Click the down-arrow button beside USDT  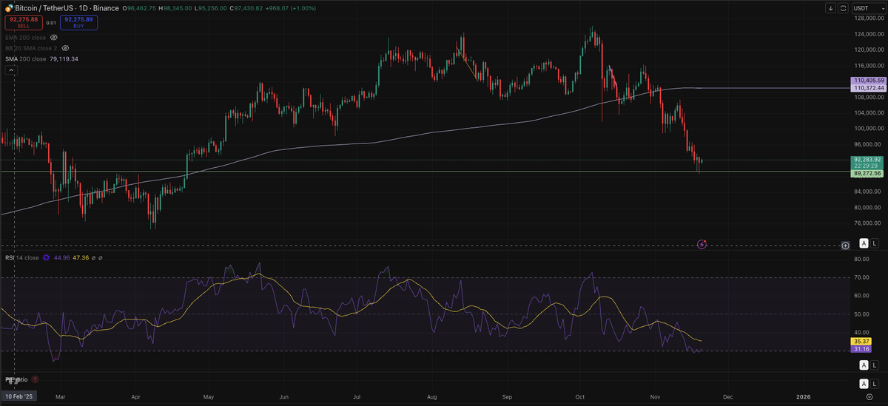click(830, 8)
